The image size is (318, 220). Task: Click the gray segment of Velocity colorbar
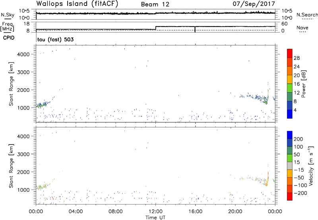pyautogui.click(x=290, y=166)
